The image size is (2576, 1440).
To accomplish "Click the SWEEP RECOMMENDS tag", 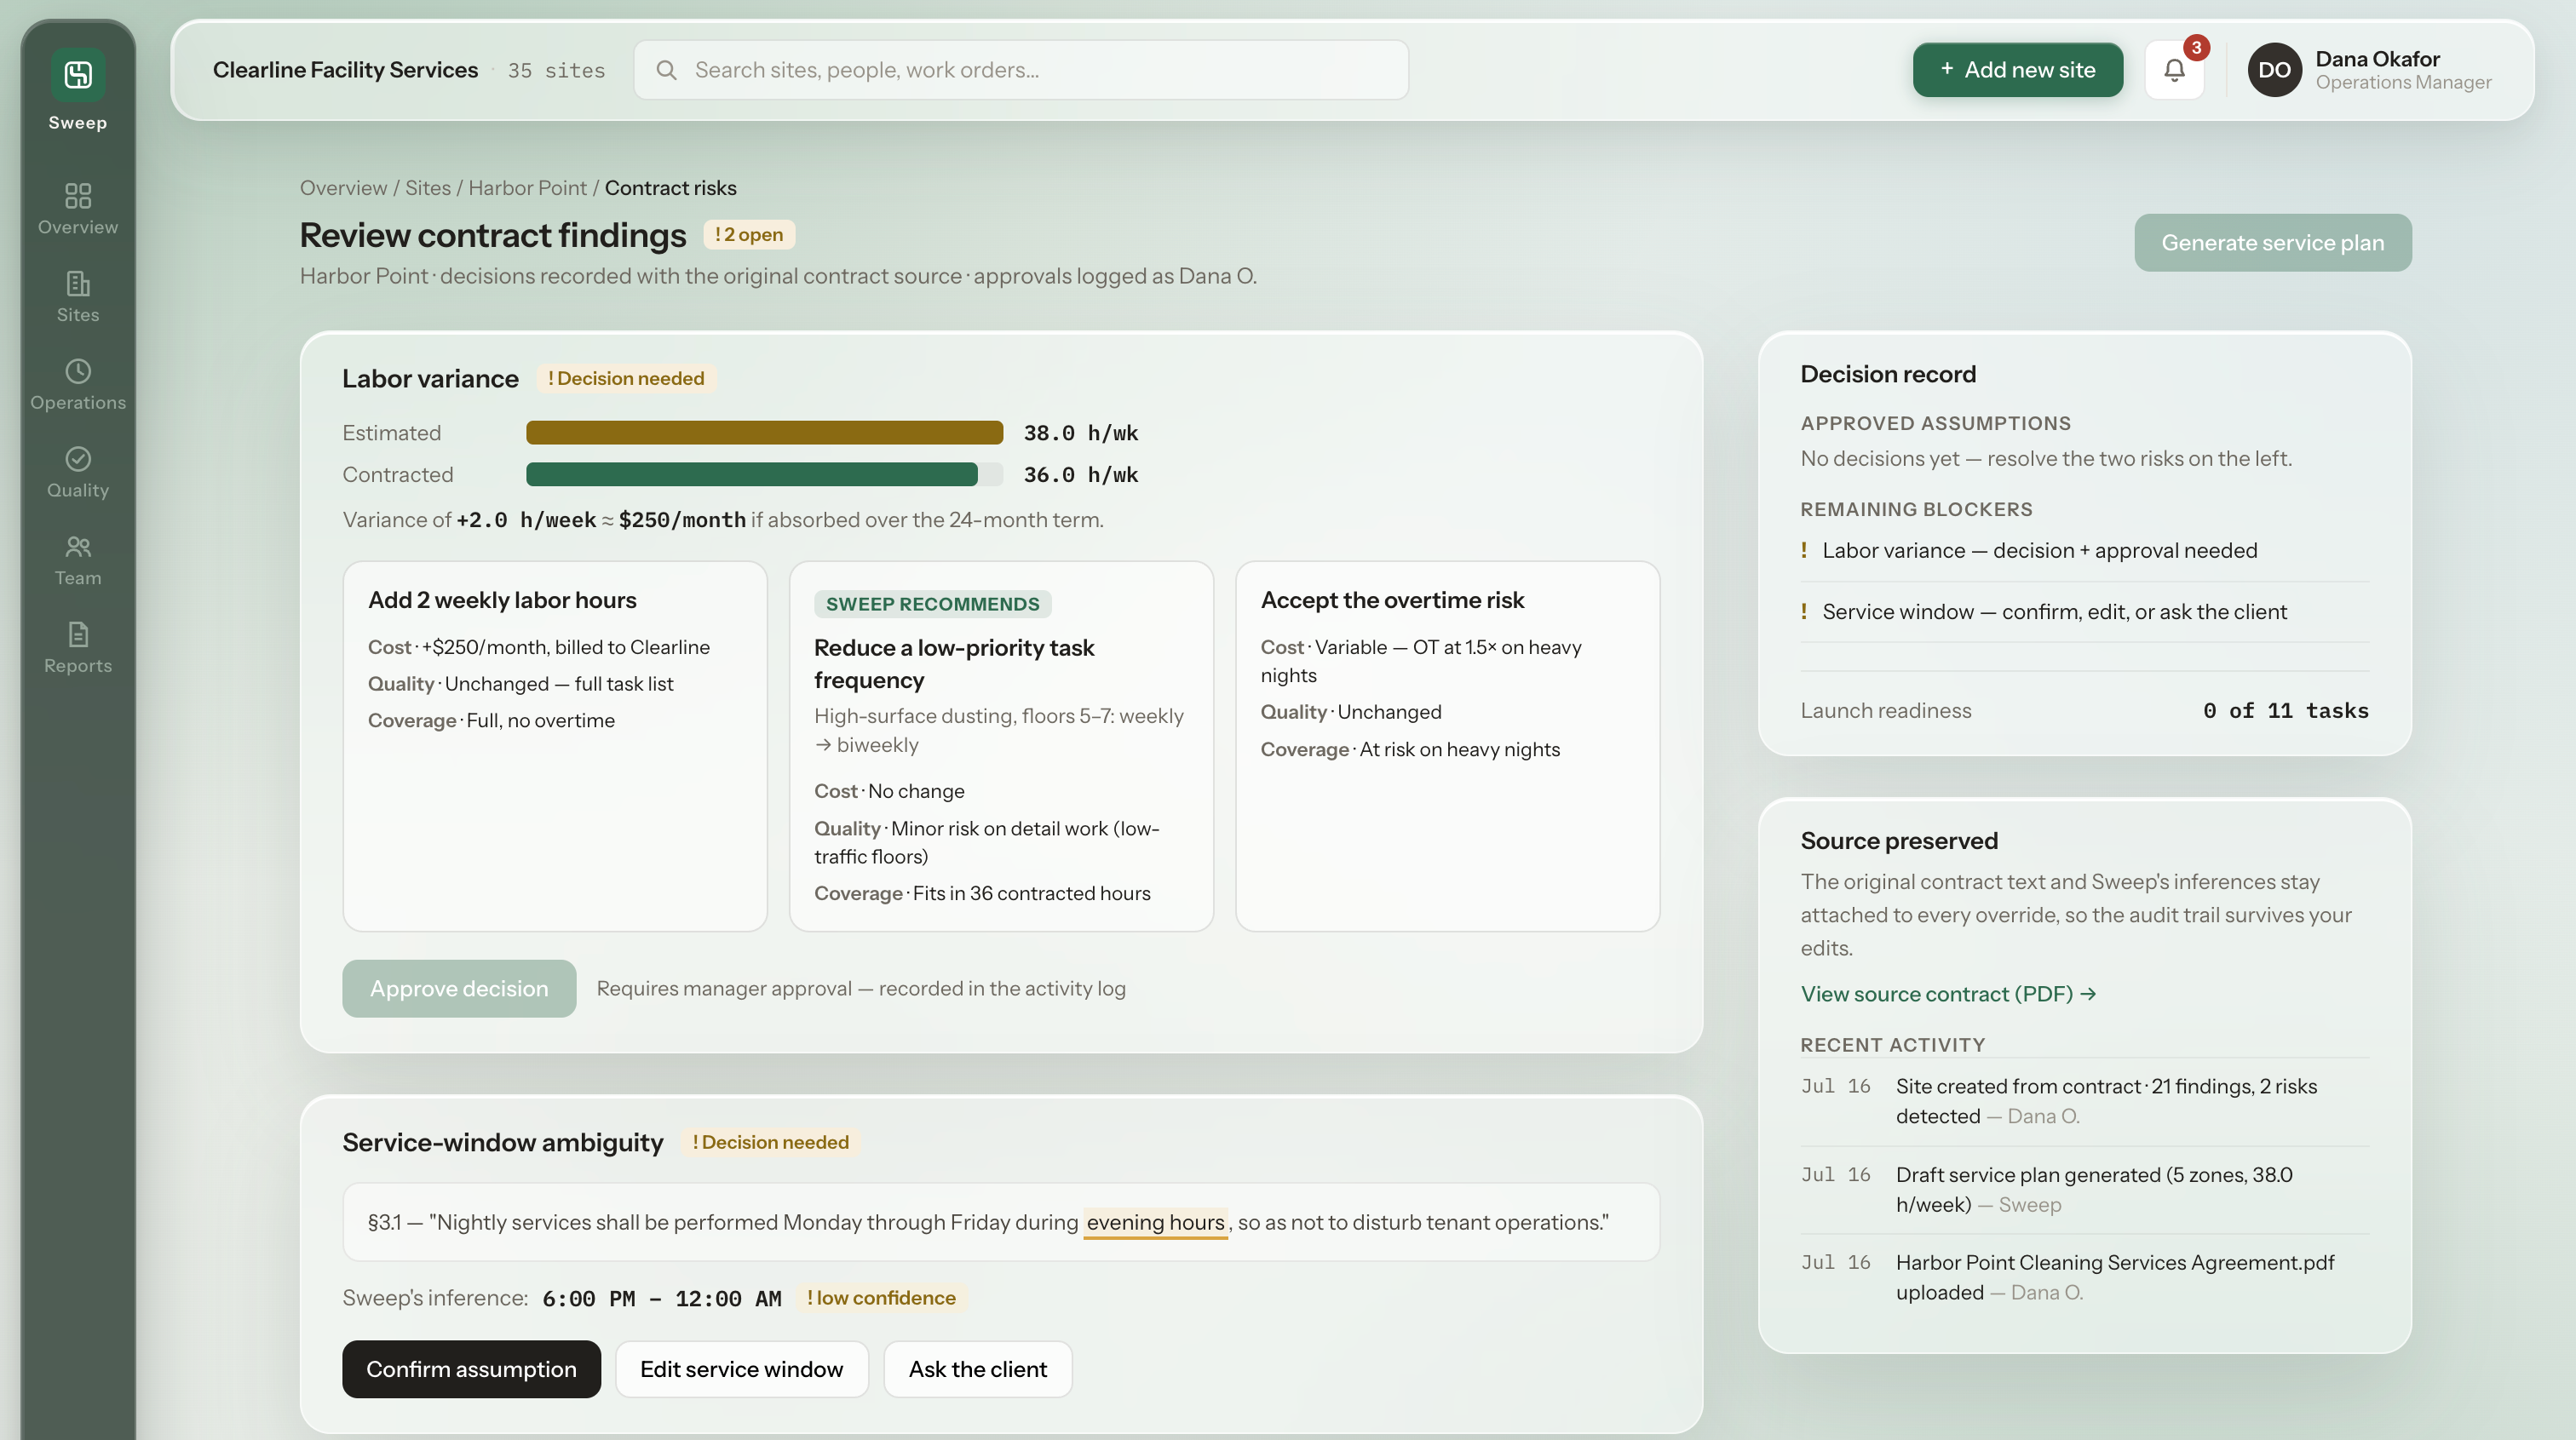I will tap(932, 604).
